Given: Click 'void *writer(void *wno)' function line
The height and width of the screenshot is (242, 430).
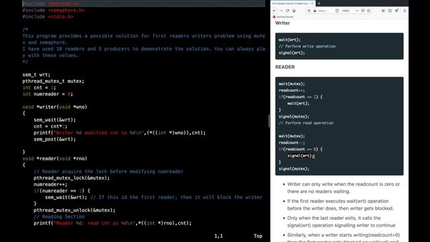Looking at the screenshot, I should tap(55, 107).
